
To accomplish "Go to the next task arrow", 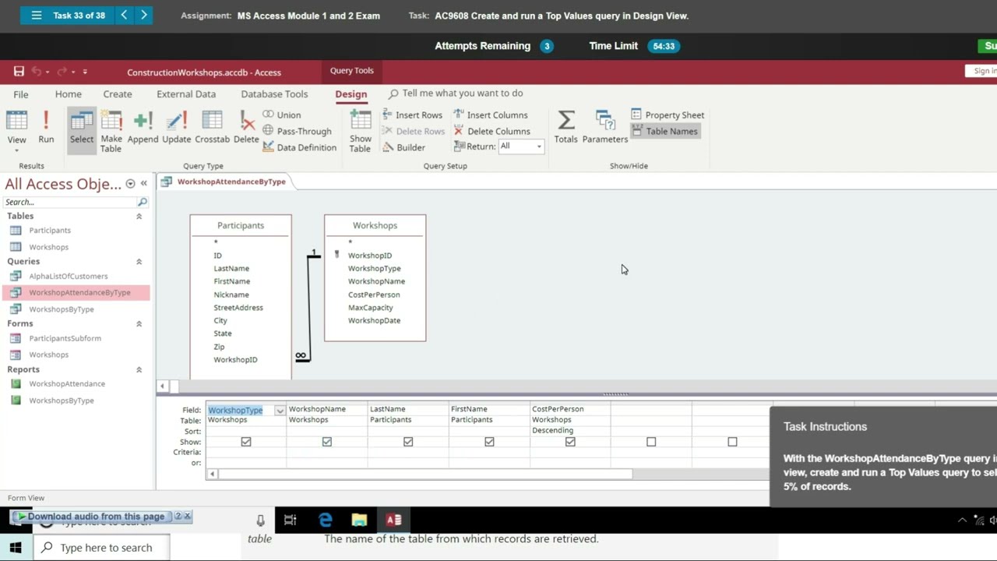I will tap(144, 15).
